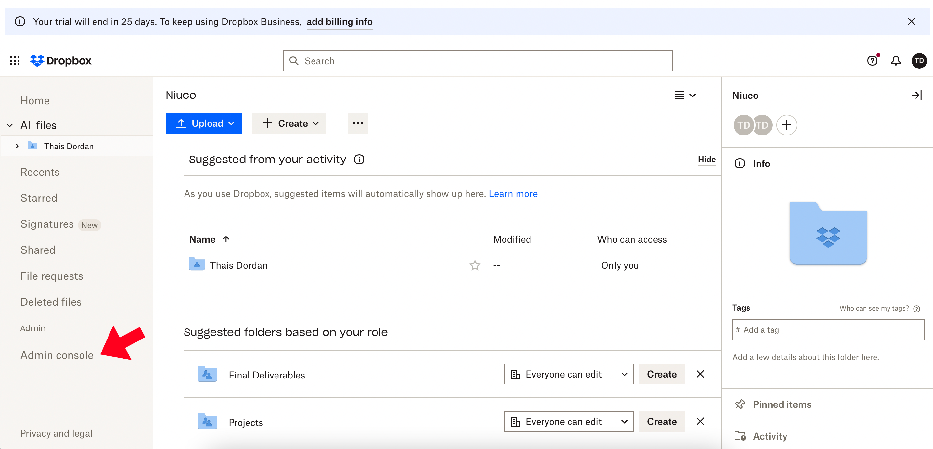Open the Upload dropdown button
The width and height of the screenshot is (933, 449).
[204, 123]
